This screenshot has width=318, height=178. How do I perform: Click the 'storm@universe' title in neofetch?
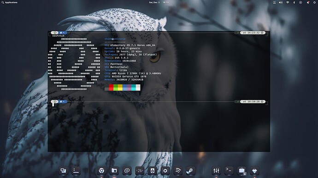[x=115, y=39]
